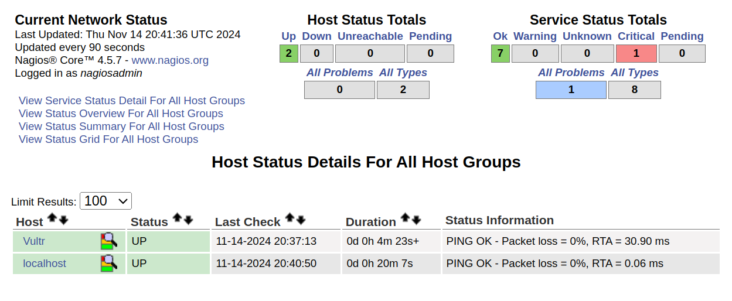Image resolution: width=732 pixels, height=301 pixels.
Task: Sort Last Check column ascending arrow
Action: 290,218
